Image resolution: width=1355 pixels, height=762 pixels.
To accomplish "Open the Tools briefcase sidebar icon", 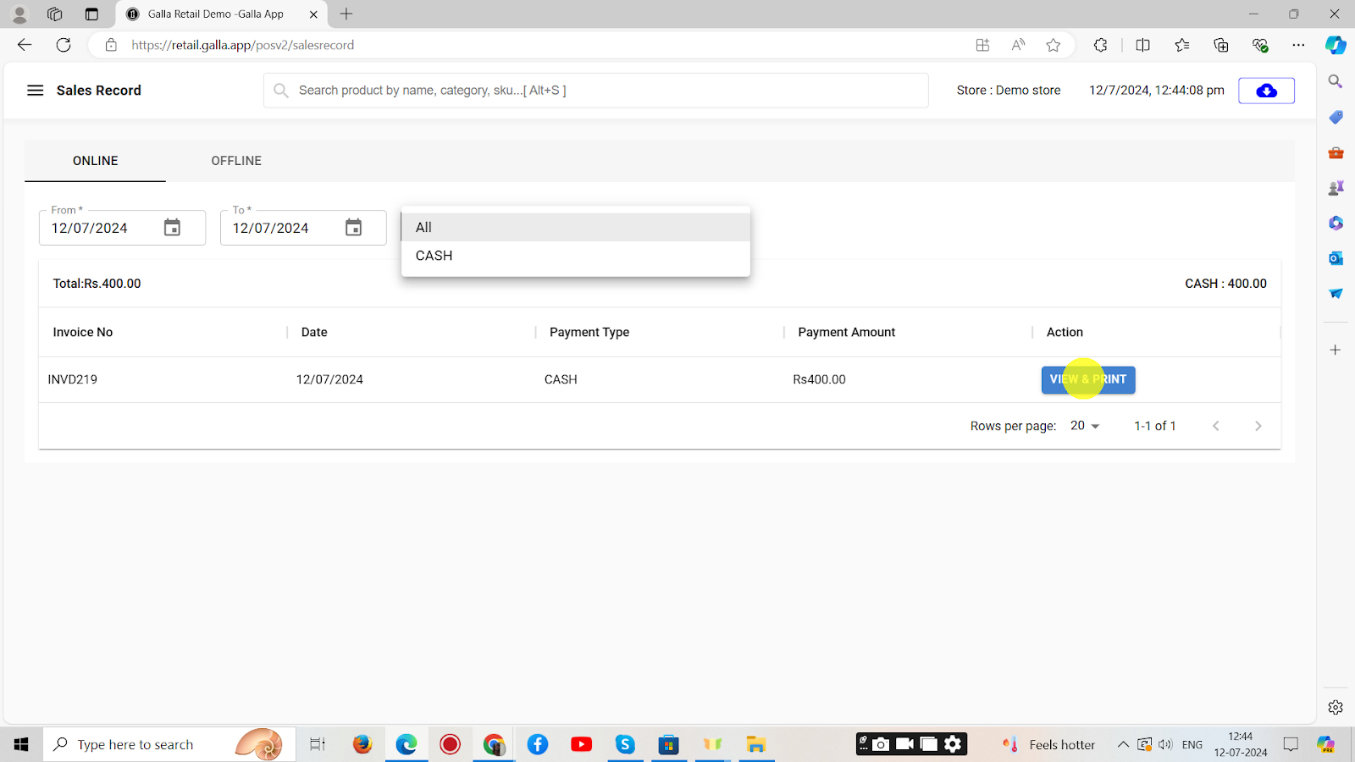I will click(1336, 152).
